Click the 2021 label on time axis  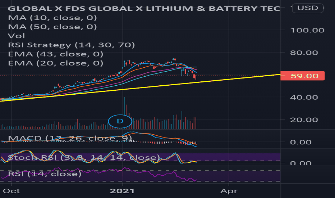coord(122,191)
